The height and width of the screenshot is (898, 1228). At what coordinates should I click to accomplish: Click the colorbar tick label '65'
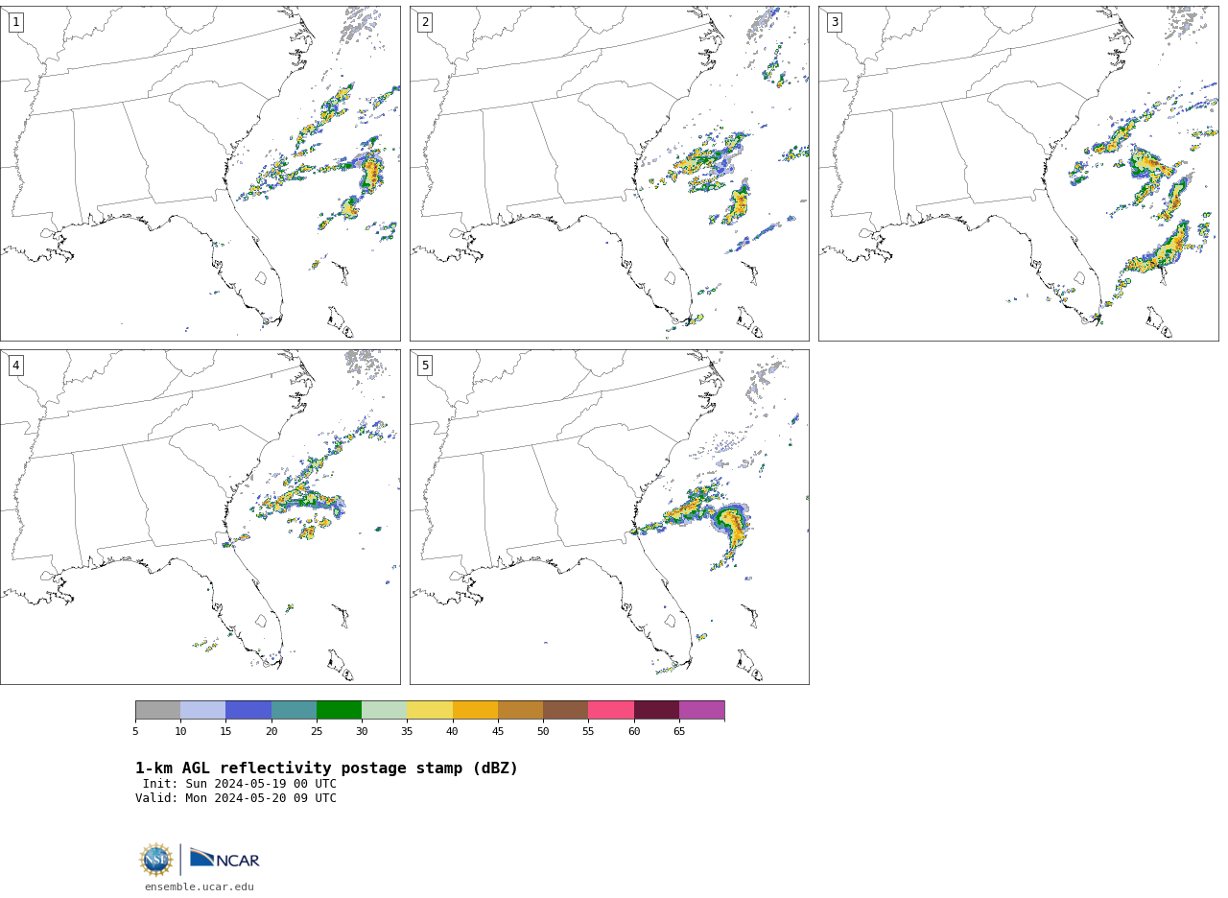(x=679, y=731)
